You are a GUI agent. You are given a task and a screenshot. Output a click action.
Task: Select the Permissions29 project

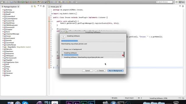click(x=11, y=58)
